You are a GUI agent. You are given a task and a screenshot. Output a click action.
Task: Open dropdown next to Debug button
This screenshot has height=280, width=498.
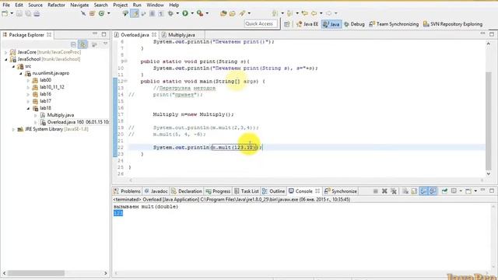[x=177, y=13]
